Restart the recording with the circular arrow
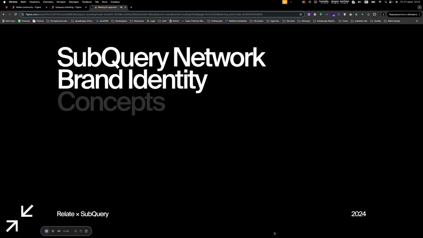This screenshot has height=238, width=423. pos(81,231)
